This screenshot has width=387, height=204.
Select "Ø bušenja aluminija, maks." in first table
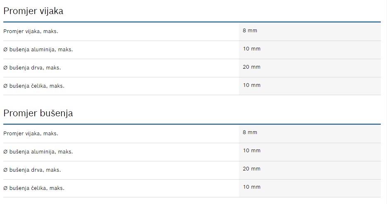click(x=38, y=50)
